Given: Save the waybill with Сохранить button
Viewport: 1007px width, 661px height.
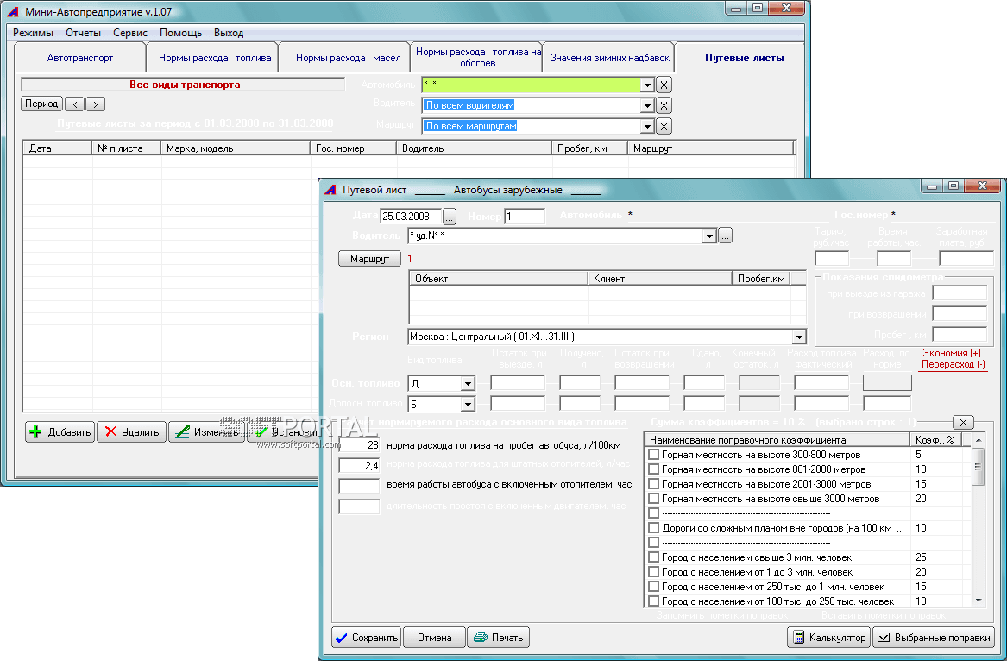Looking at the screenshot, I should (366, 637).
